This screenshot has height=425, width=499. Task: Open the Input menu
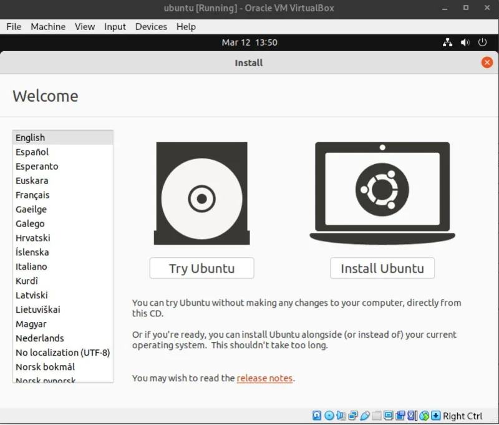pos(115,27)
